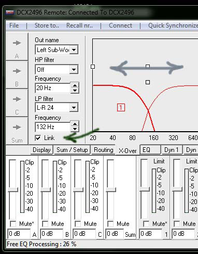
Task: Click output 1 gain slider thumb
Action: pos(145,189)
